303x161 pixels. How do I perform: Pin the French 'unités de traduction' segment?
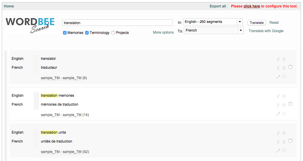(x=278, y=142)
